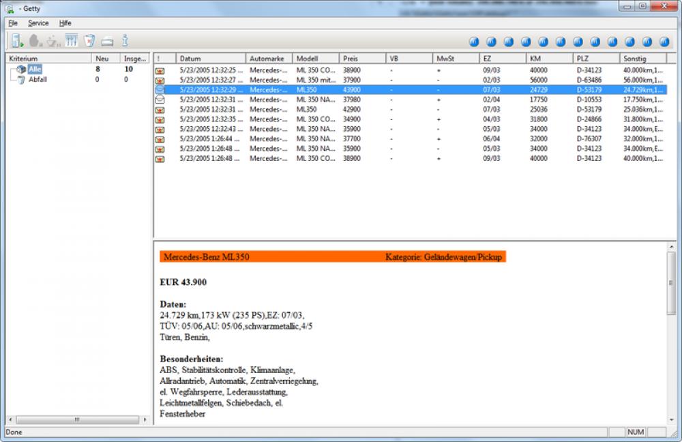The height and width of the screenshot is (442, 682).
Task: Click the NUM indicator in the status bar
Action: tap(638, 432)
